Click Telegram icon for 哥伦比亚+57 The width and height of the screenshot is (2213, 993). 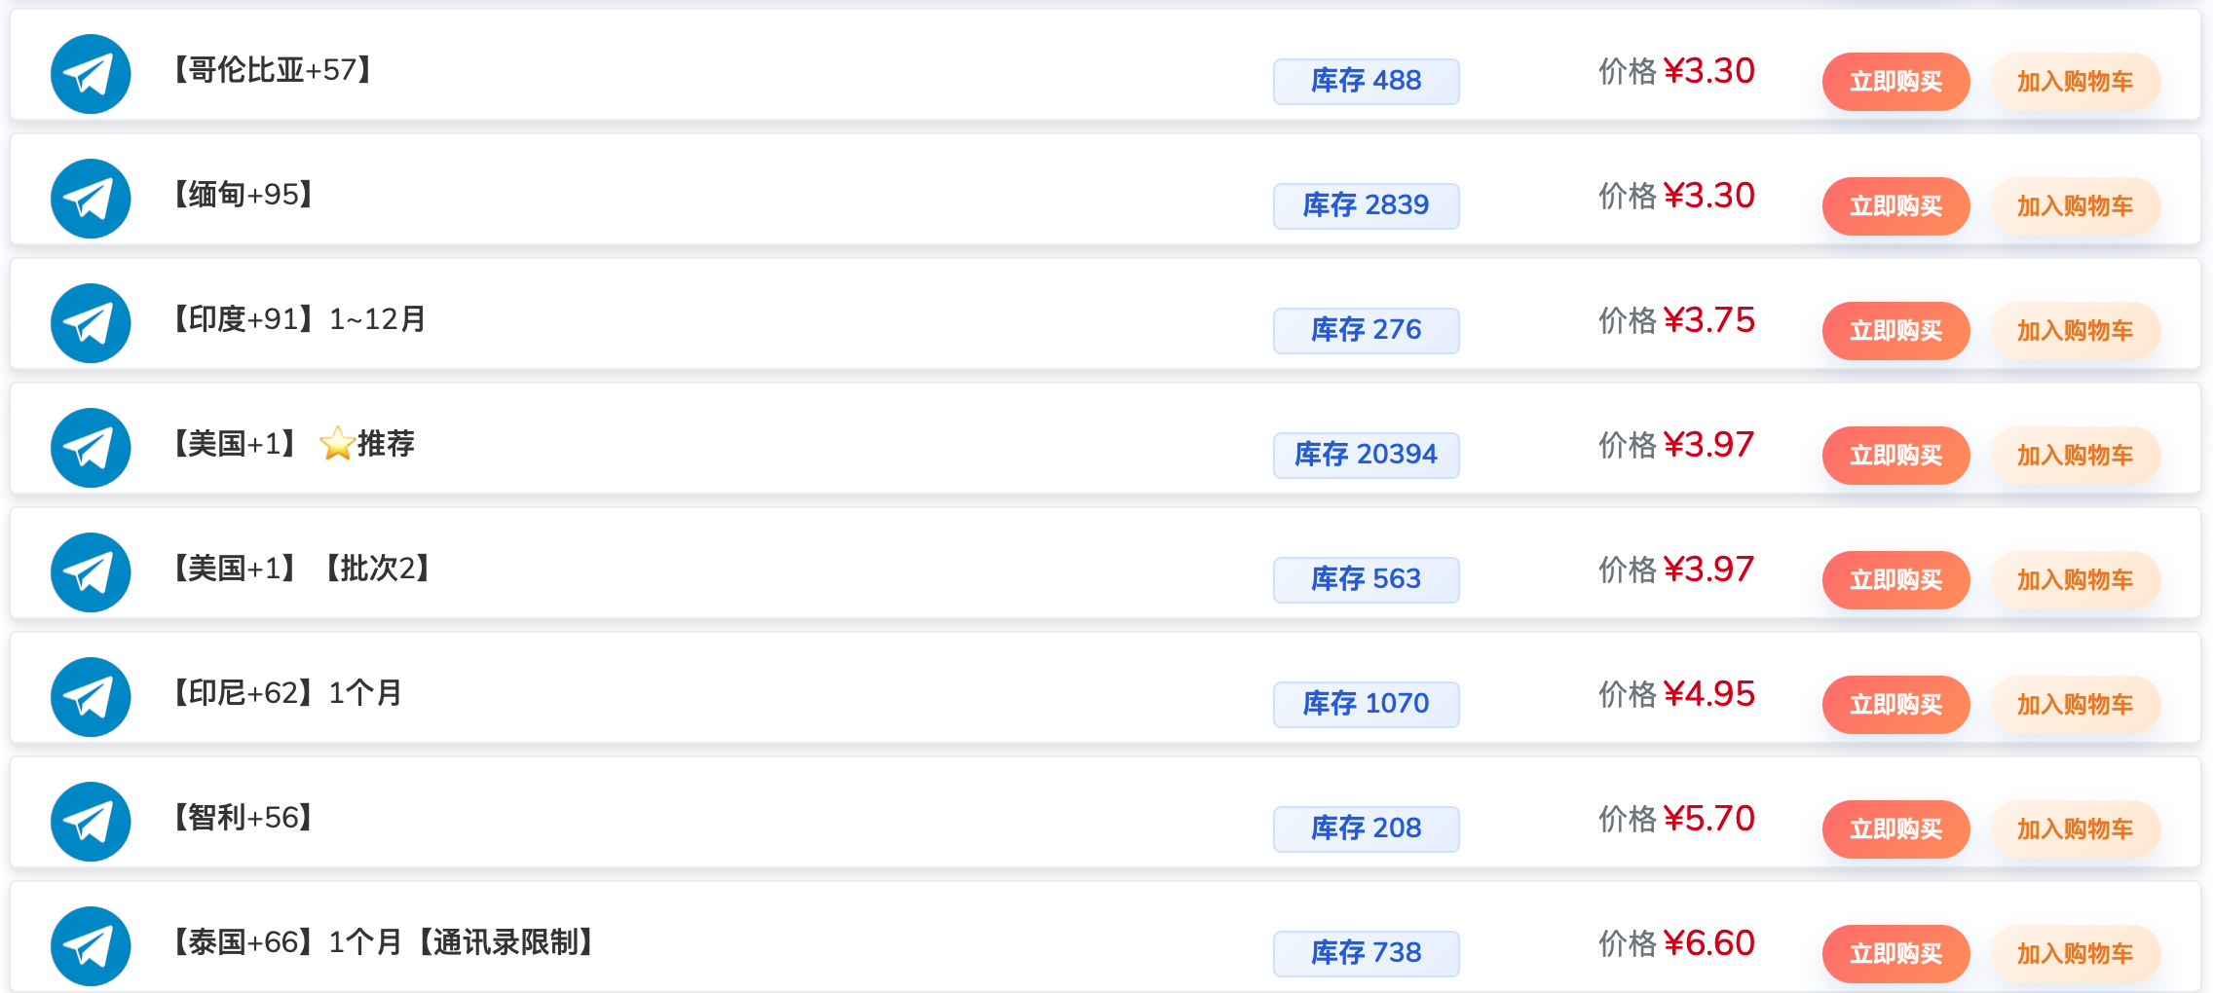91,74
